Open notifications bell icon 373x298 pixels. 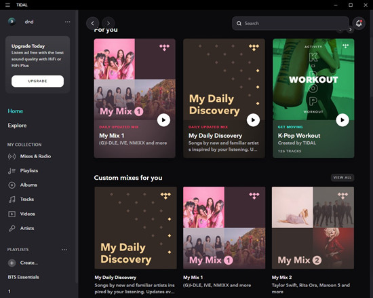coord(359,23)
